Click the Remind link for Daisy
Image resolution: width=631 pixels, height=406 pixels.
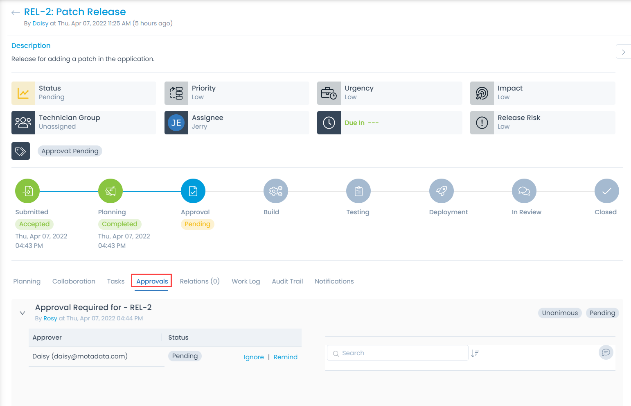click(286, 357)
